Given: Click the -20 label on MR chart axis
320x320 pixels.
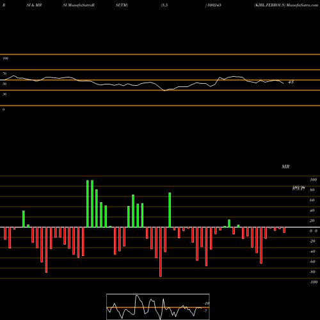Looking at the screenshot, I should click(x=312, y=241).
